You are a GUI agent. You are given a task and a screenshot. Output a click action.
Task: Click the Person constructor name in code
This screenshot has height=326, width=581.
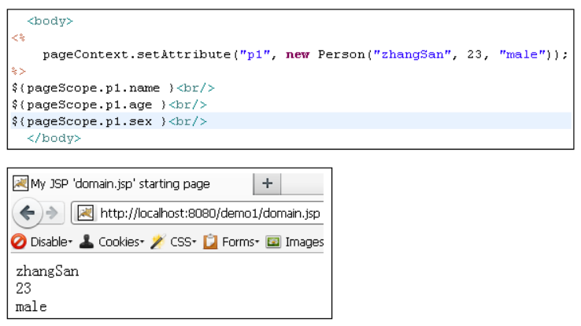click(341, 54)
